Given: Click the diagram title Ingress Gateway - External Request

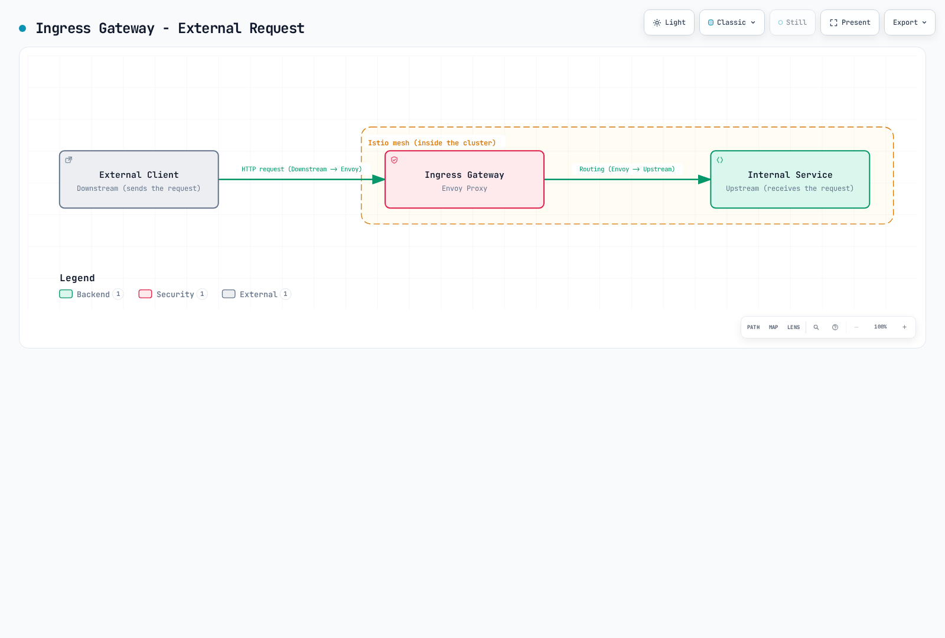Looking at the screenshot, I should pyautogui.click(x=170, y=28).
